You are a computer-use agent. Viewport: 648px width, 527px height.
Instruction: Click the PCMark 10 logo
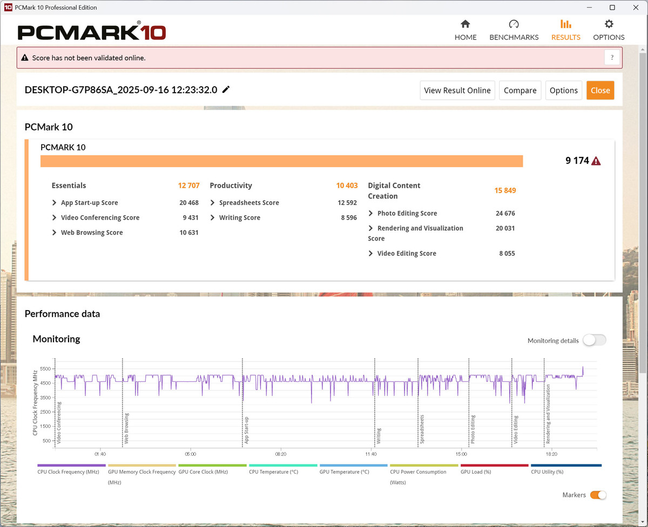click(92, 31)
